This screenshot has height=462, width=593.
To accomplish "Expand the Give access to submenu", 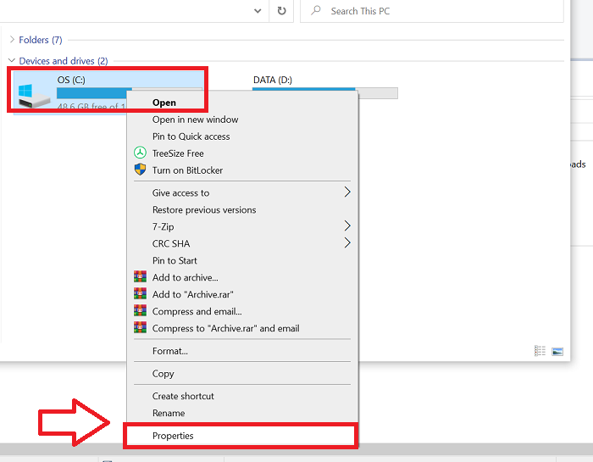I will coord(346,192).
